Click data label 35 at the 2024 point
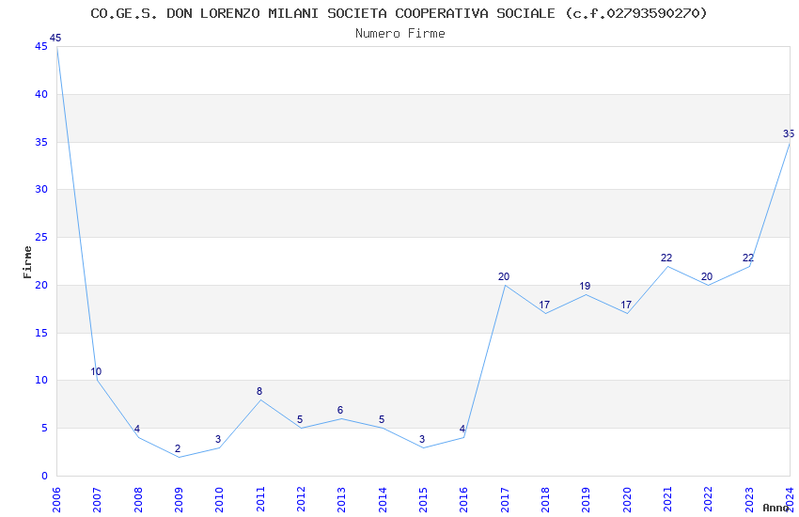 (789, 133)
